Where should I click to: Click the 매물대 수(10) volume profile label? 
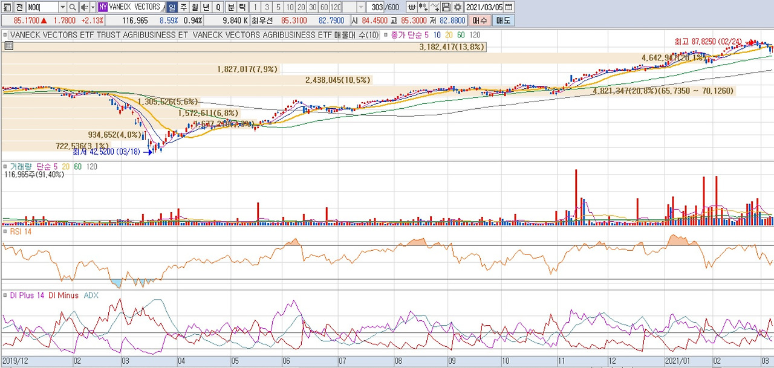[356, 35]
